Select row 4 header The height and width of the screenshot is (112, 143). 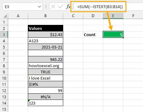coord(4,41)
